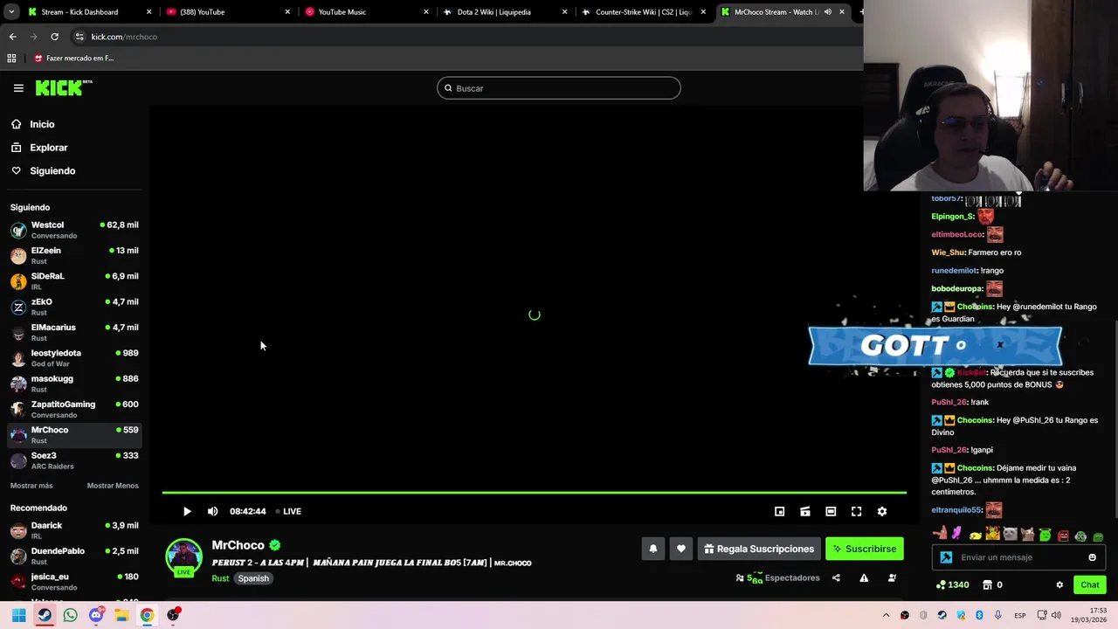Open the browser tab search dropdown
Viewport: 1118px width, 629px height.
[x=10, y=12]
